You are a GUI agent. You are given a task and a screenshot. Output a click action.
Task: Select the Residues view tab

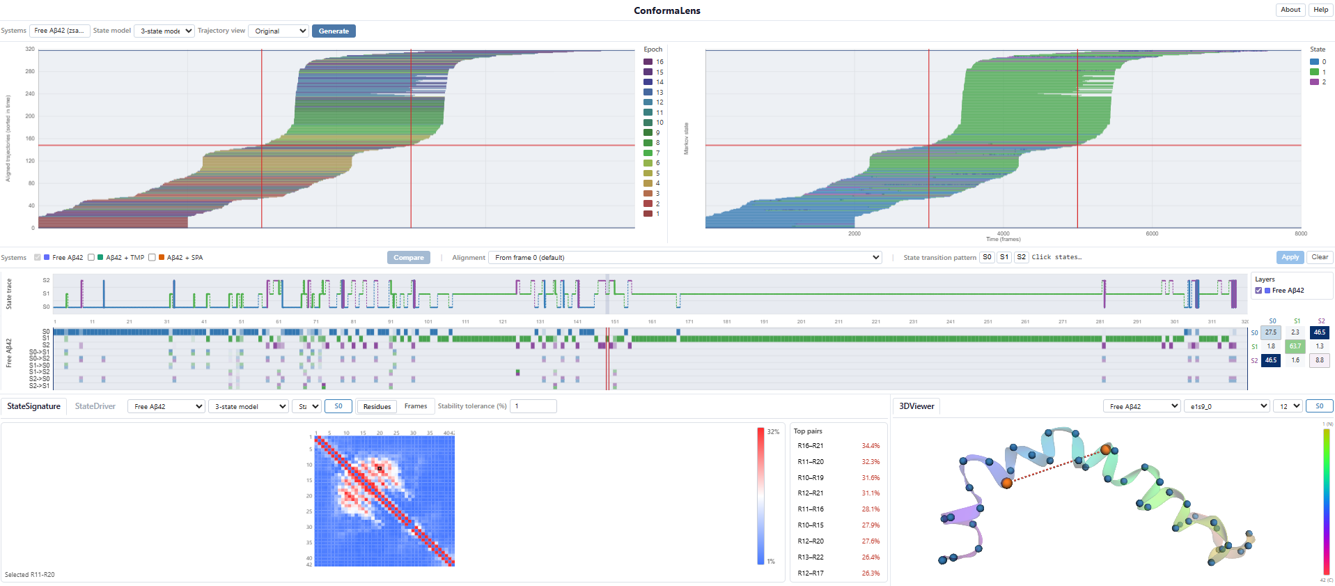[x=377, y=406]
